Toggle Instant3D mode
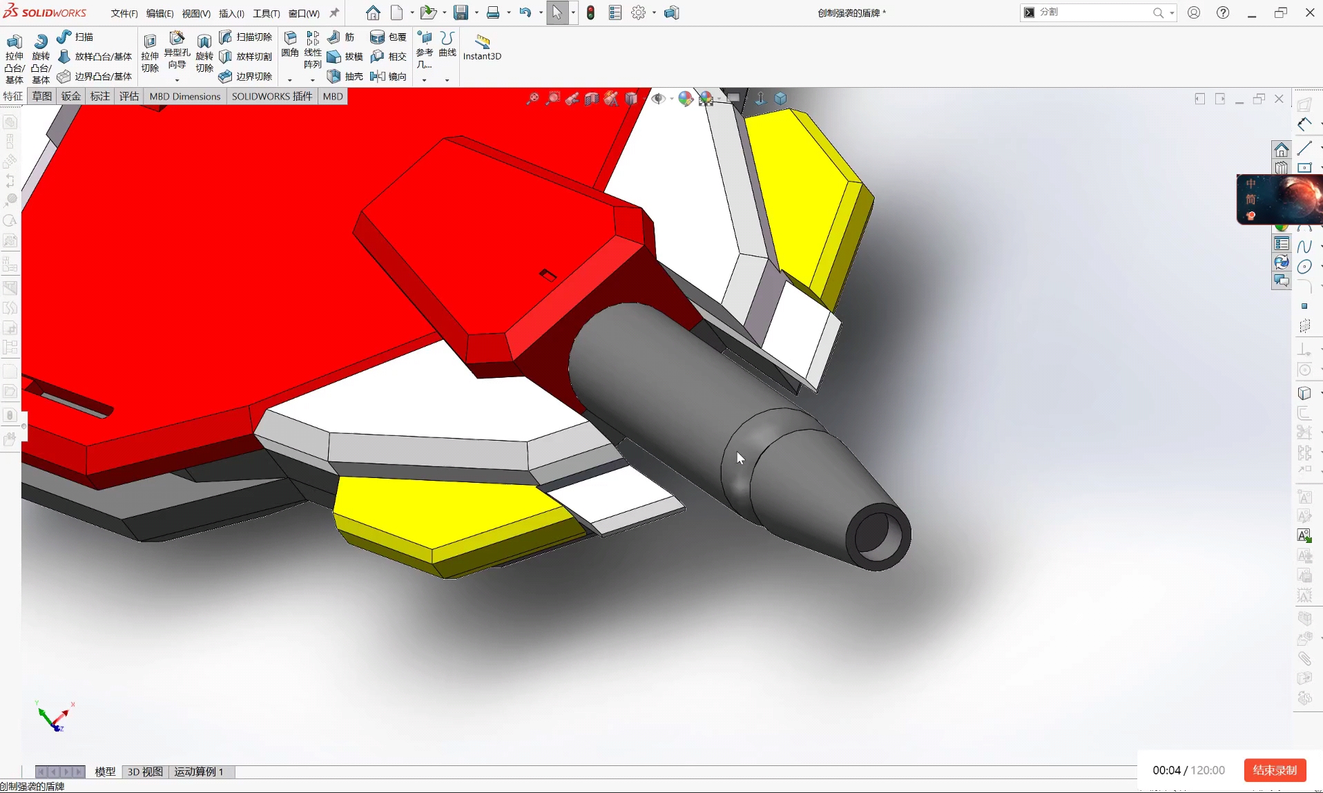The image size is (1323, 793). pos(482,47)
